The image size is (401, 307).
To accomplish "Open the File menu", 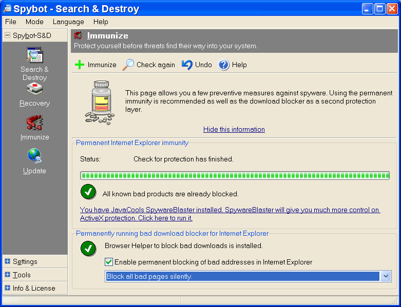I will pyautogui.click(x=11, y=22).
